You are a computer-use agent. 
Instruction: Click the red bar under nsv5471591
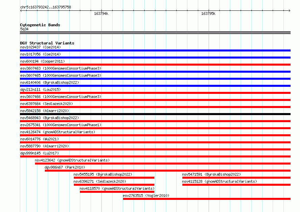pyautogui.click(x=236, y=178)
